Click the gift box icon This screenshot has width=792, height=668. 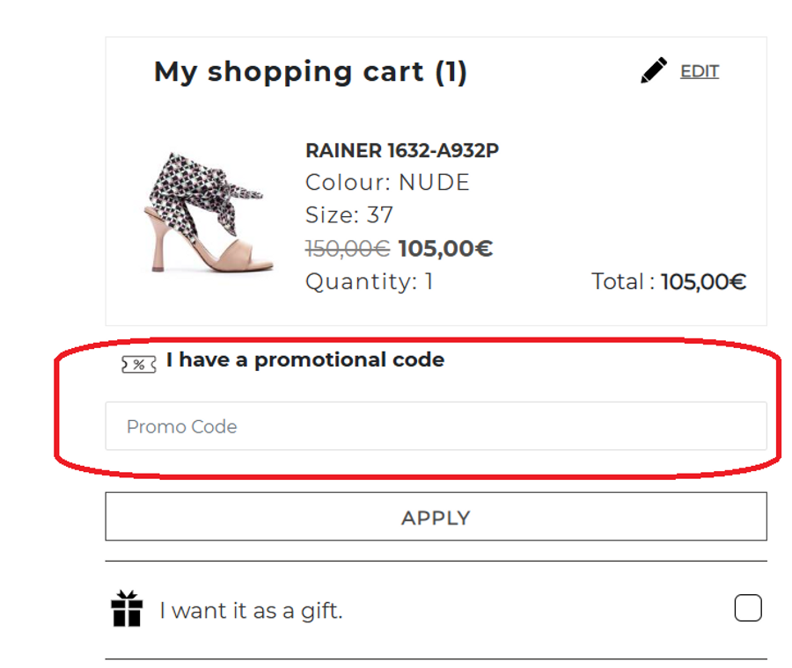tap(127, 609)
